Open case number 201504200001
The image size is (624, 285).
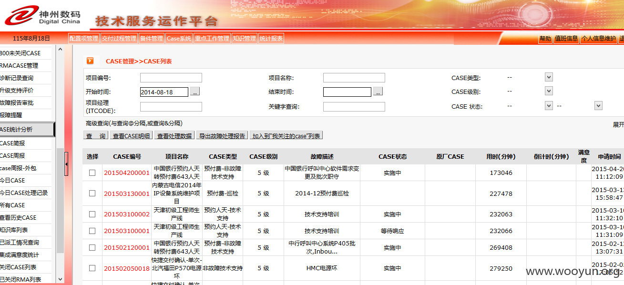(127, 173)
